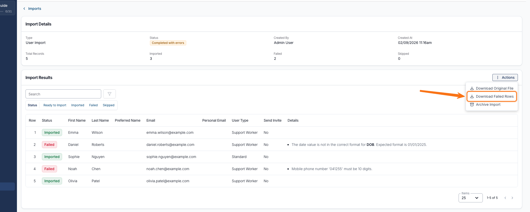Click first name Emma

tap(73, 132)
